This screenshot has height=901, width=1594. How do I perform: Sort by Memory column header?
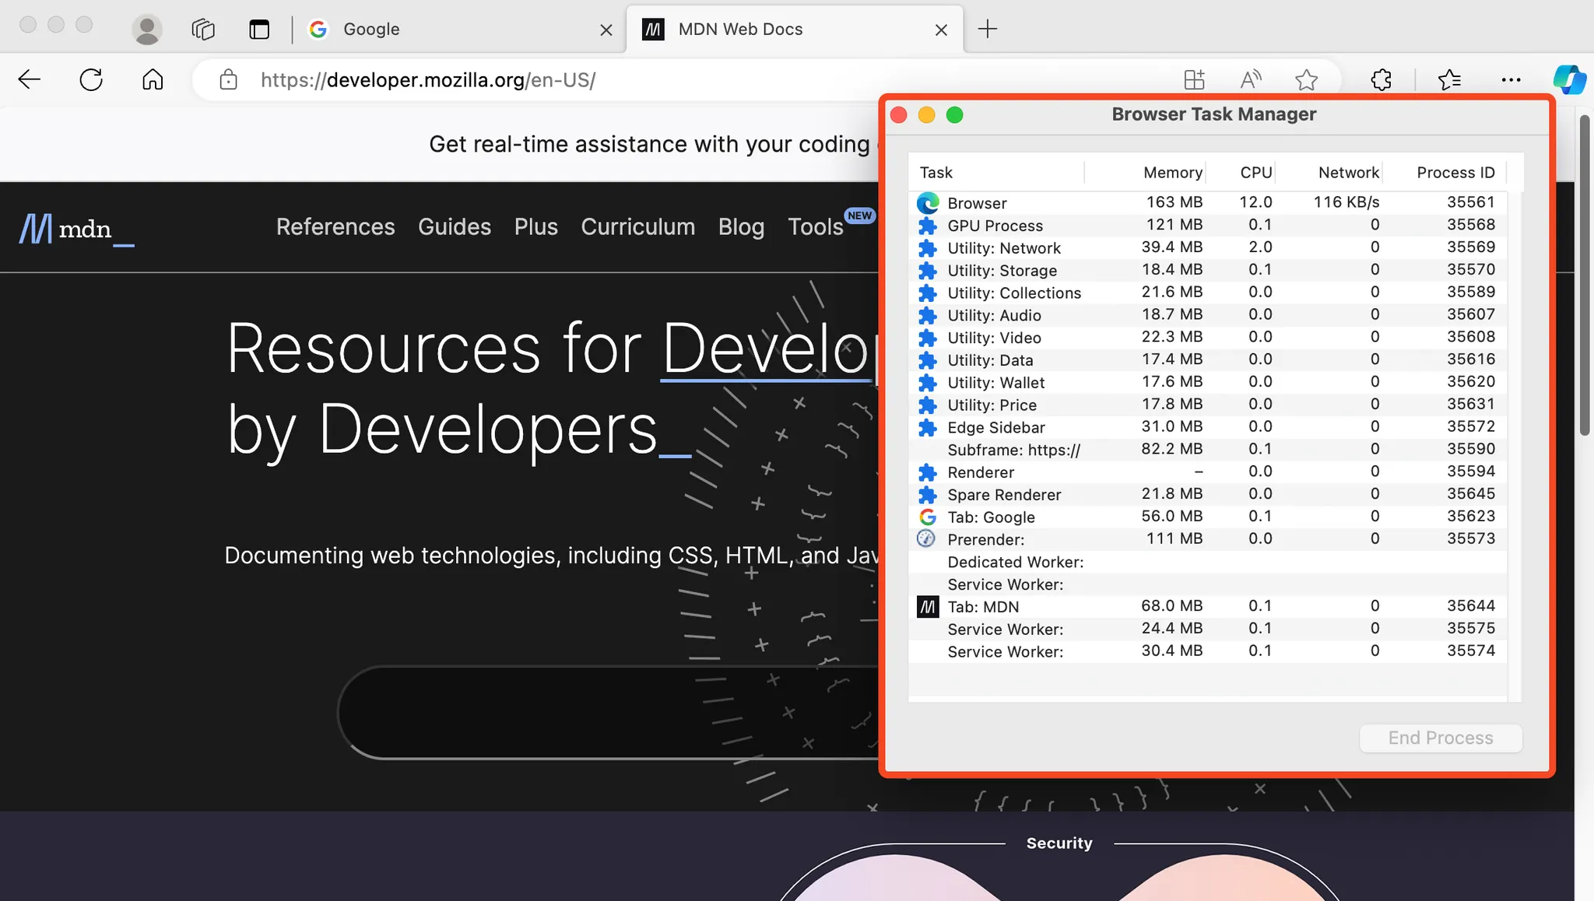click(1172, 173)
